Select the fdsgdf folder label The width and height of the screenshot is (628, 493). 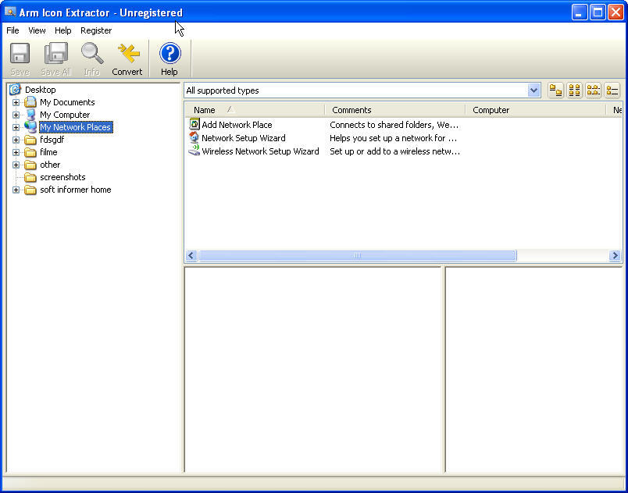click(52, 140)
